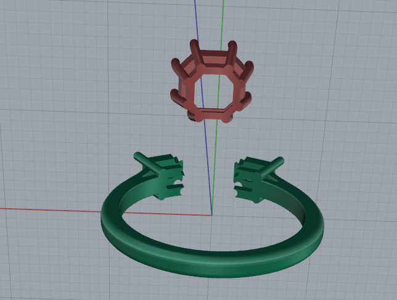This screenshot has width=397, height=300.
Task: Select the green ring band
Action: point(212,263)
